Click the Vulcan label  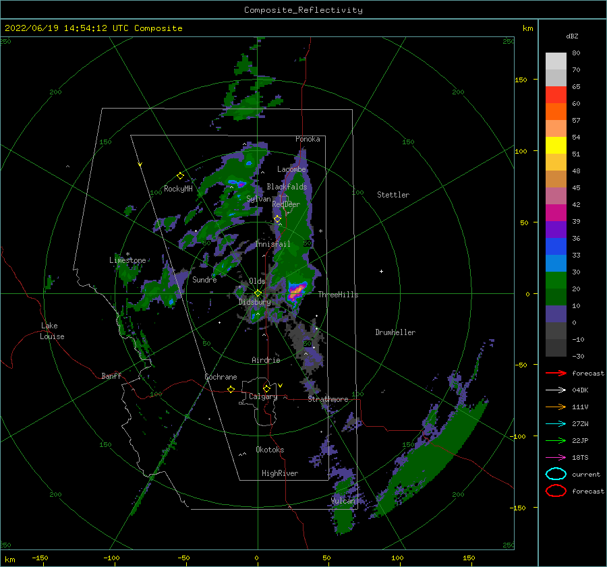pos(343,501)
